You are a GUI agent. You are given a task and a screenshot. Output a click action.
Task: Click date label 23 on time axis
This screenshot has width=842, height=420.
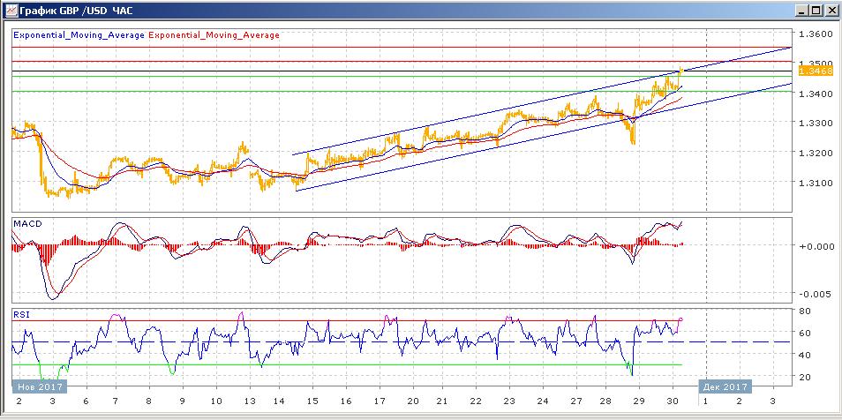tap(509, 401)
